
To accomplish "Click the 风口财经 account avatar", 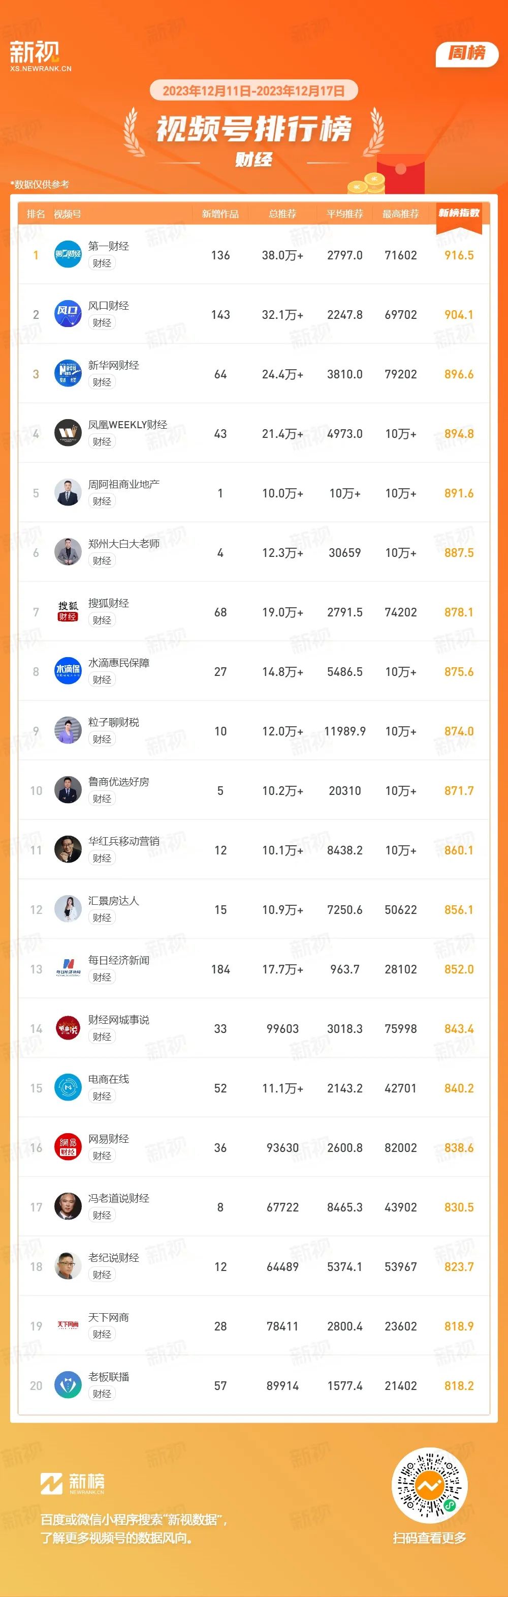I will 68,314.
